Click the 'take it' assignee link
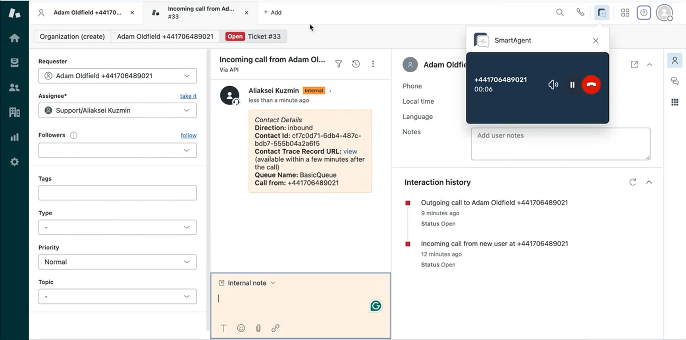Screen dimensions: 686x340 tap(188, 96)
